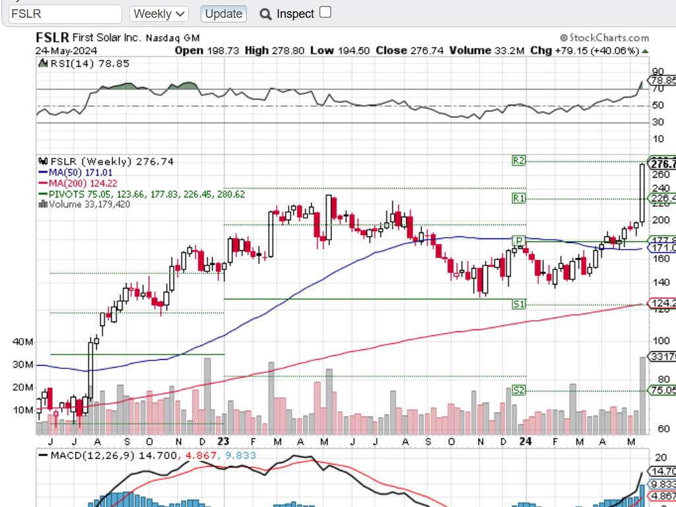Click the green up arrow beside Chg
Screen dimensions: 676x507
(645, 51)
